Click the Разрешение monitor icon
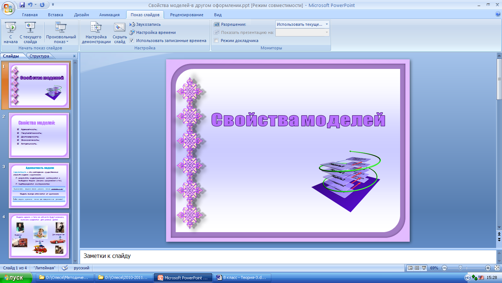The image size is (502, 283). pyautogui.click(x=217, y=24)
